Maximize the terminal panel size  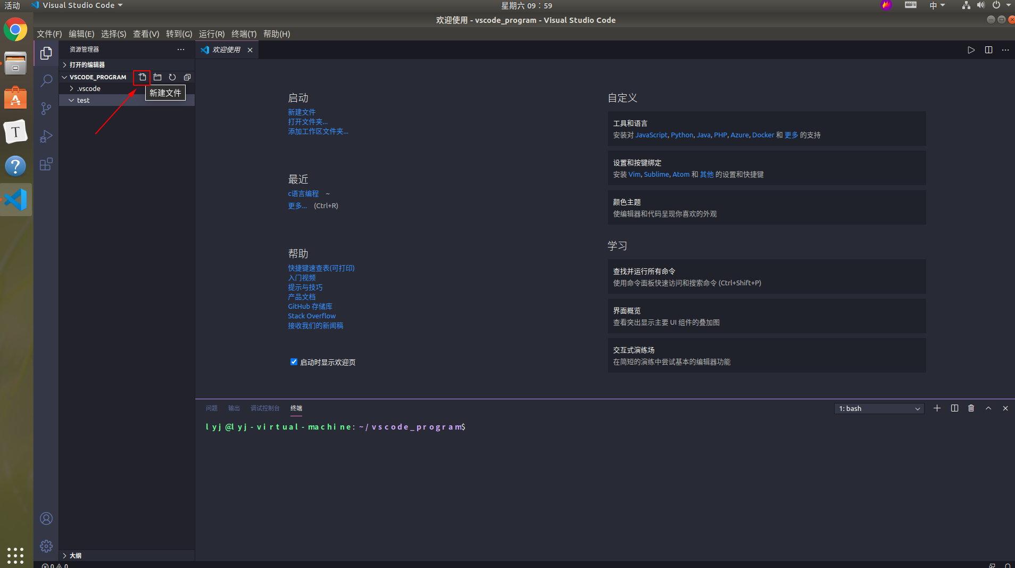(x=988, y=408)
